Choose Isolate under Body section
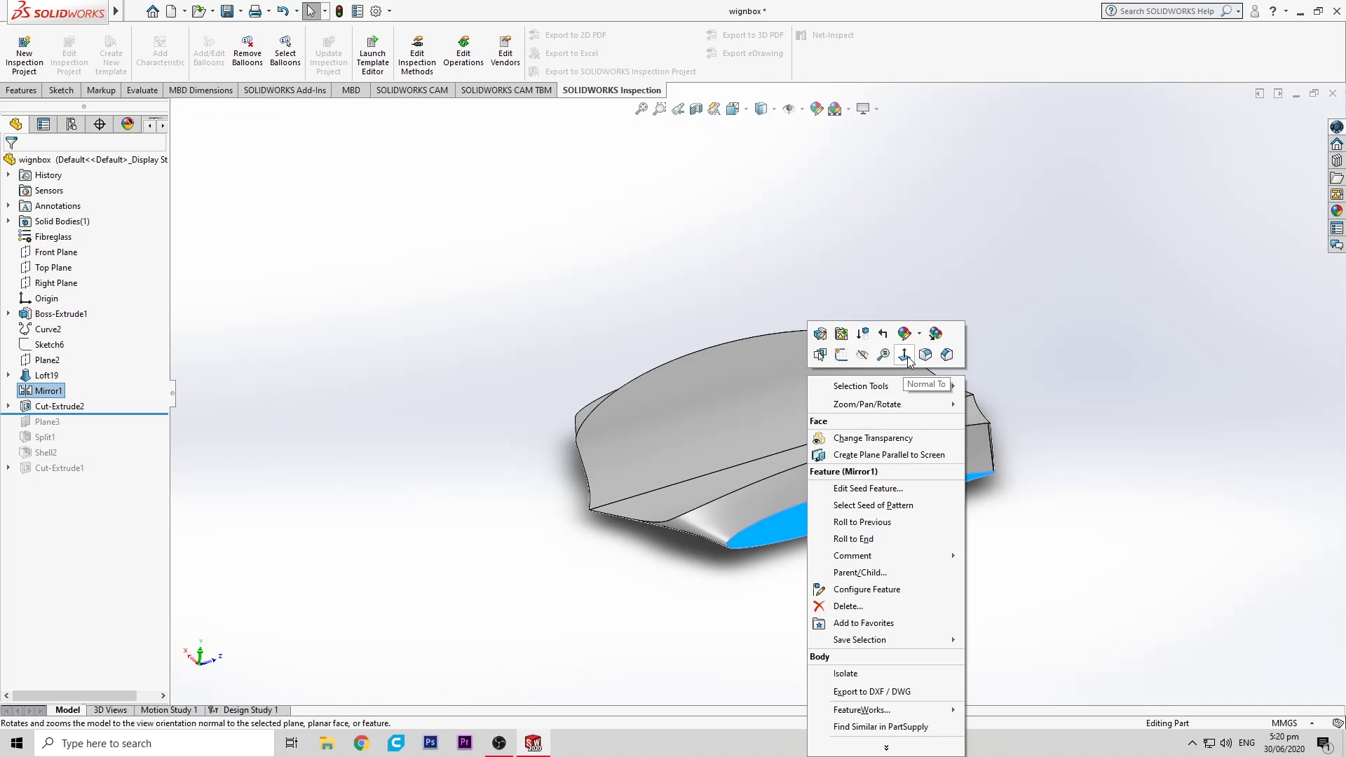The image size is (1346, 757). tap(845, 674)
